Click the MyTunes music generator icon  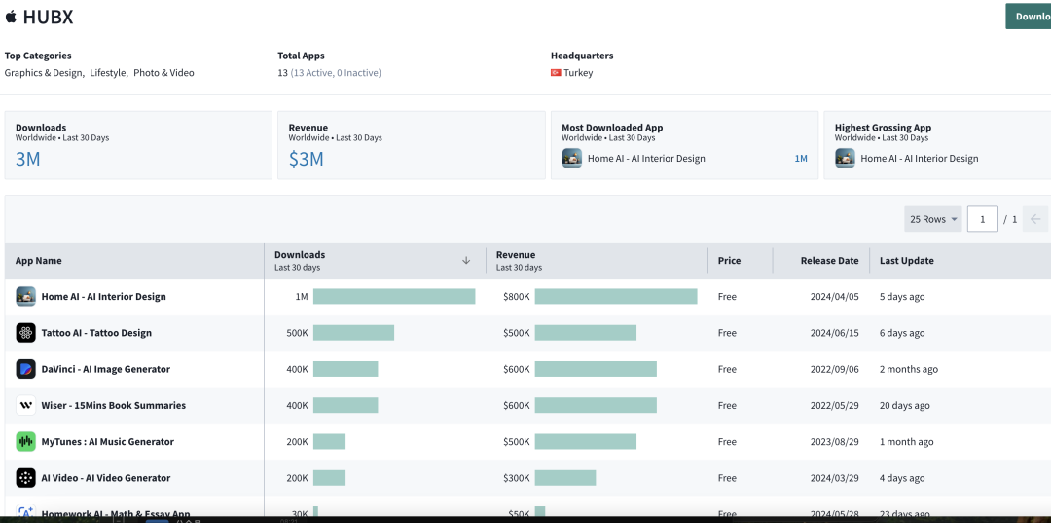point(25,442)
